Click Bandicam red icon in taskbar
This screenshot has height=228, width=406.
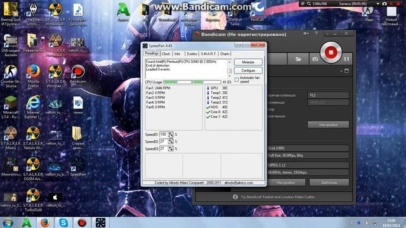click(x=82, y=222)
